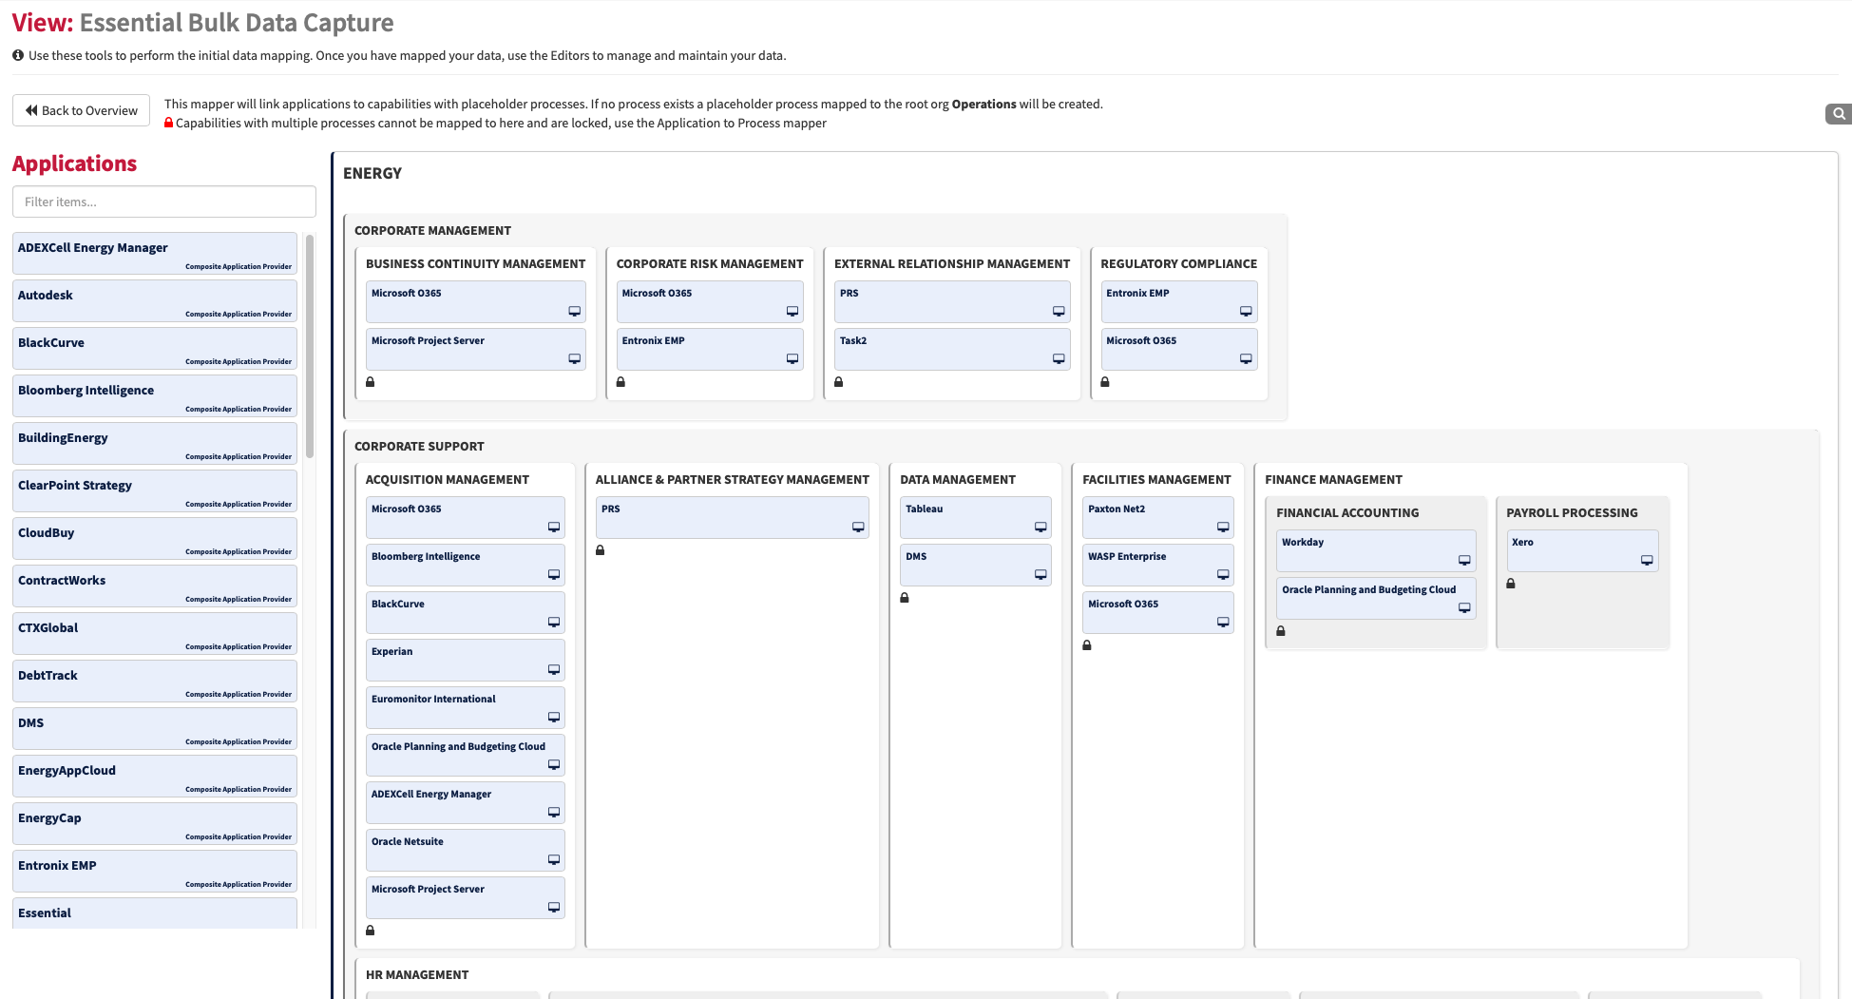Viewport: 1852px width, 999px height.
Task: Select ContractWorks application
Action: pyautogui.click(x=155, y=586)
